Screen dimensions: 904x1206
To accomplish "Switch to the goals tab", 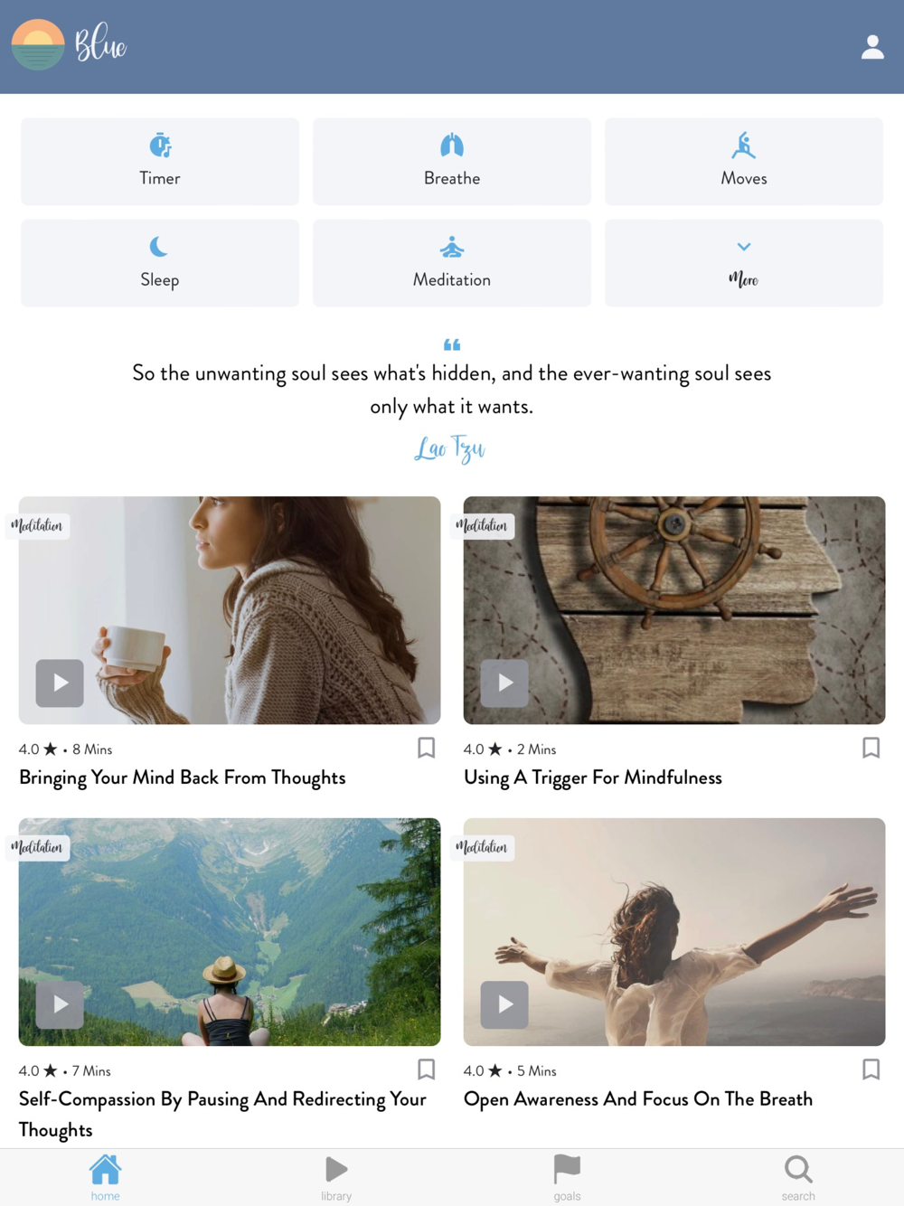I will pyautogui.click(x=567, y=1178).
